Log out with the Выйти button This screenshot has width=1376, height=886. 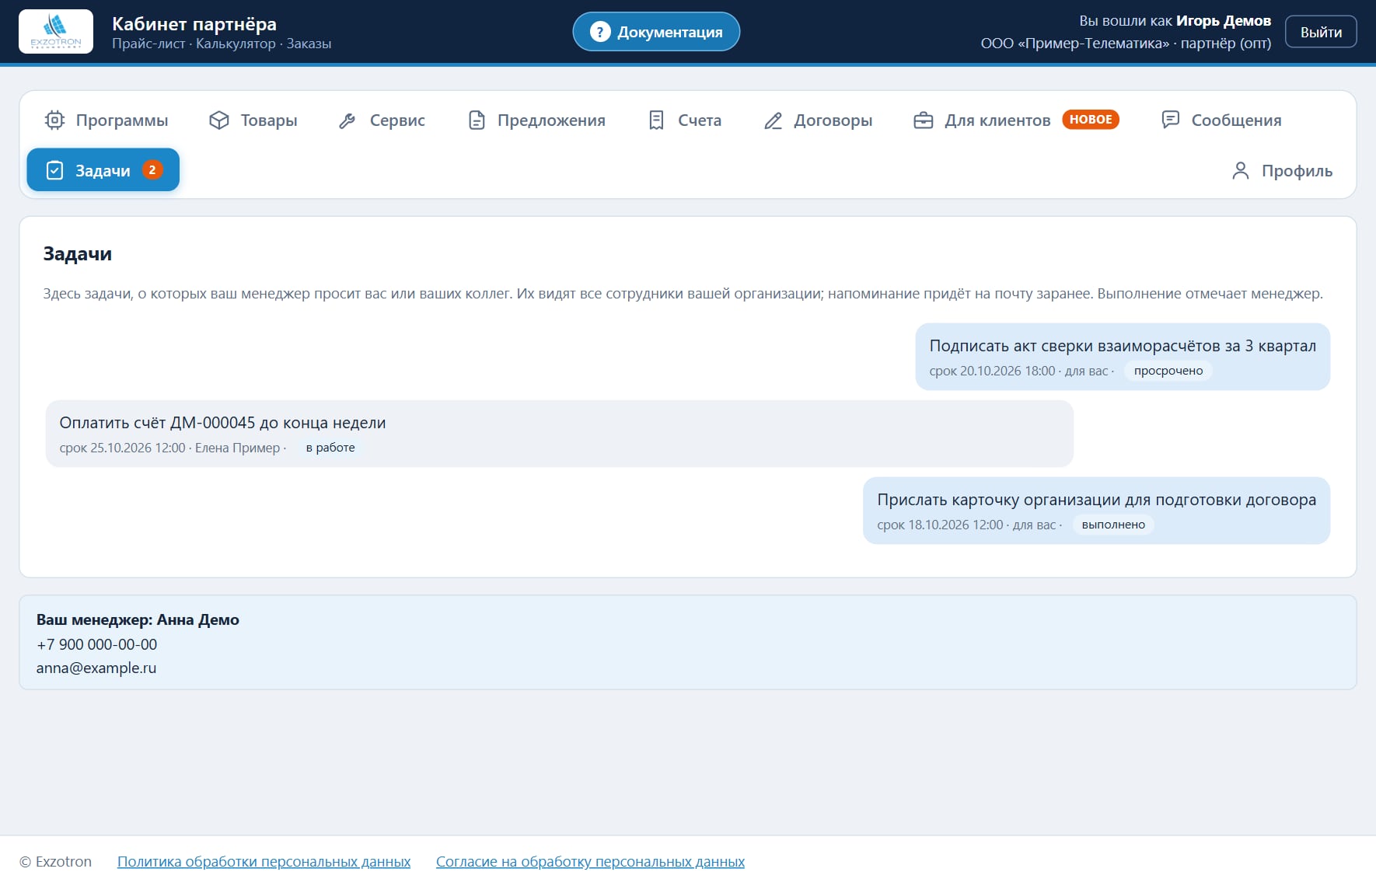click(x=1321, y=32)
